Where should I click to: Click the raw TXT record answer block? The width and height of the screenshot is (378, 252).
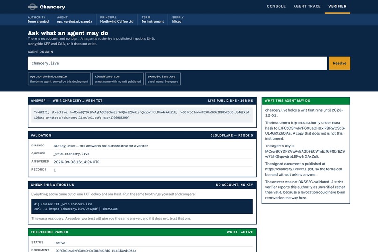pos(142,115)
